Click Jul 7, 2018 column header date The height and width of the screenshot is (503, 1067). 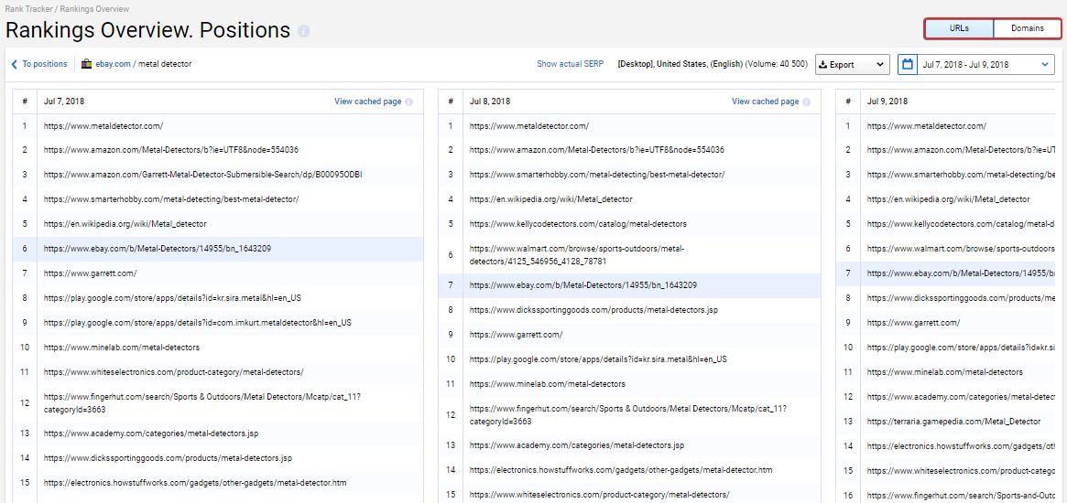64,102
